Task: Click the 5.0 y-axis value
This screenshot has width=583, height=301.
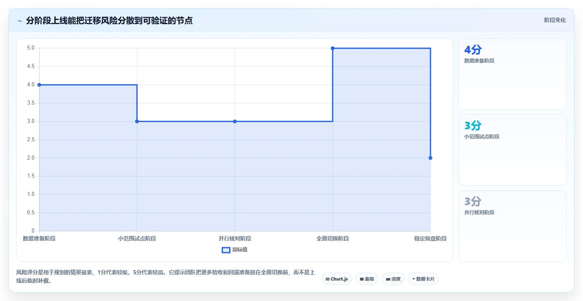Action: pos(31,48)
